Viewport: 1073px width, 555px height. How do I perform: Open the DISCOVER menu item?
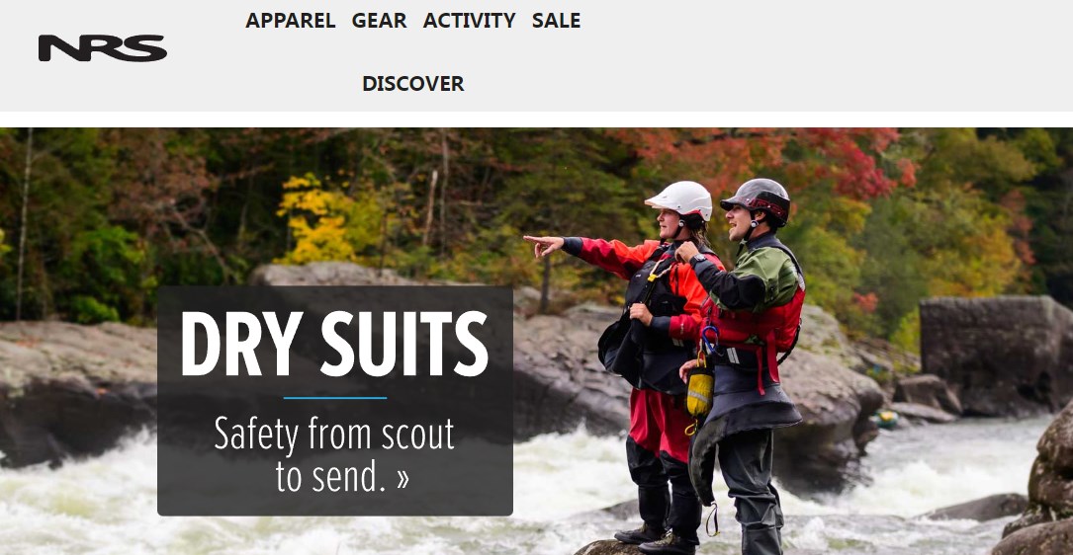pos(412,83)
